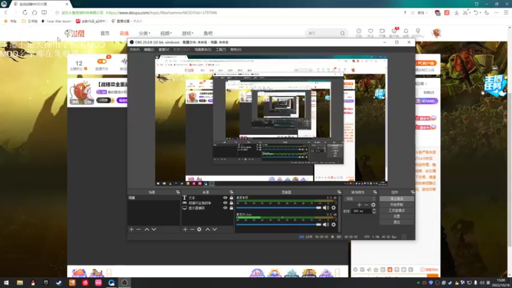
Task: Click 麦克风/Aux volume slider
Action: coord(278,225)
